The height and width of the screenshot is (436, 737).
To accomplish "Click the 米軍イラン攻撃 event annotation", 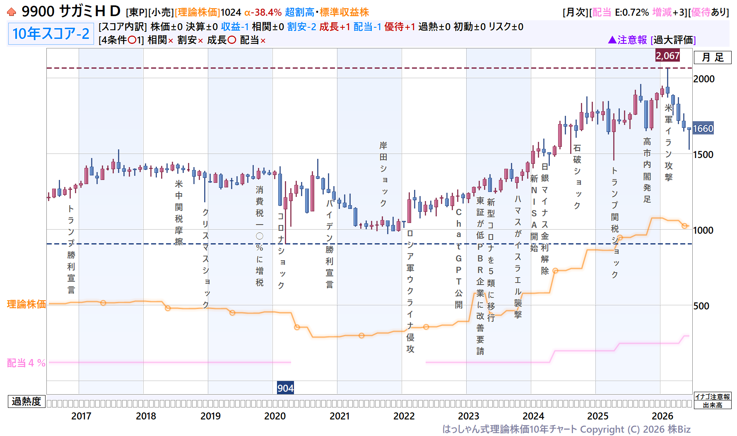I will [x=668, y=142].
